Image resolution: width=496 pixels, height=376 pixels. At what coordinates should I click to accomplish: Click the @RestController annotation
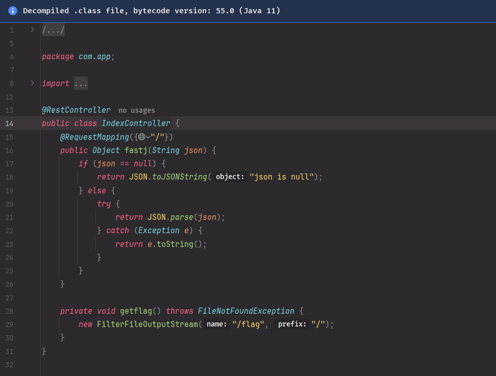point(77,110)
